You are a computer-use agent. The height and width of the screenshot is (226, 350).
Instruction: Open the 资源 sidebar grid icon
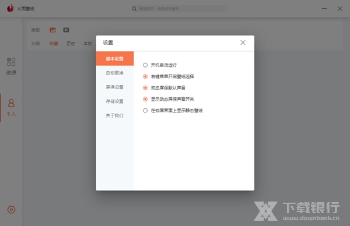(x=11, y=62)
